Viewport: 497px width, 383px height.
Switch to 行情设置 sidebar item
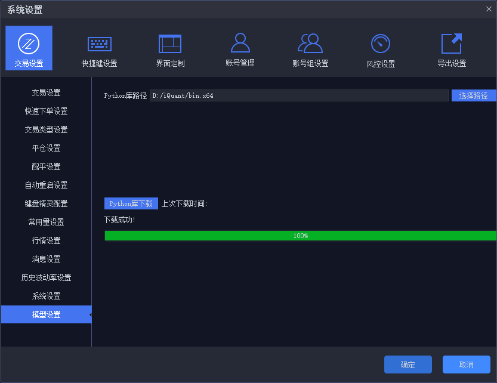(x=46, y=240)
